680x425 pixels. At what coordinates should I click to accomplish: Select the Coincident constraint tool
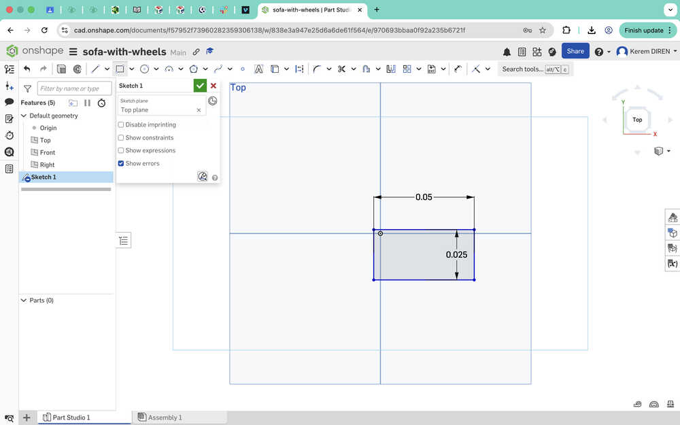pos(476,69)
